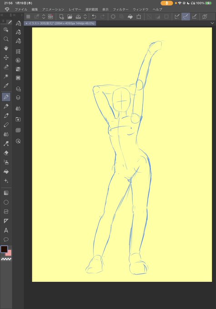Viewport: 216px width, 309px height.
Task: Open the フィルター menu
Action: click(121, 10)
